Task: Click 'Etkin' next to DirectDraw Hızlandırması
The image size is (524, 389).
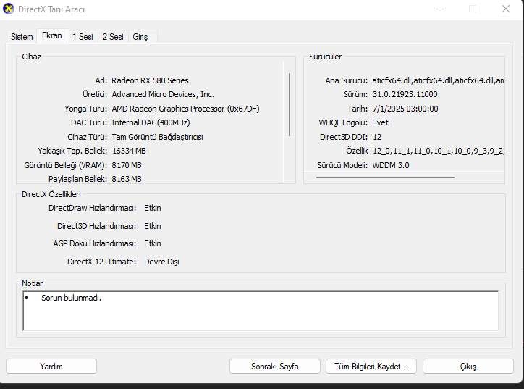Action: (x=153, y=208)
